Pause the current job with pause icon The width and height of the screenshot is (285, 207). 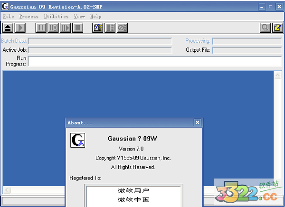pyautogui.click(x=41, y=28)
